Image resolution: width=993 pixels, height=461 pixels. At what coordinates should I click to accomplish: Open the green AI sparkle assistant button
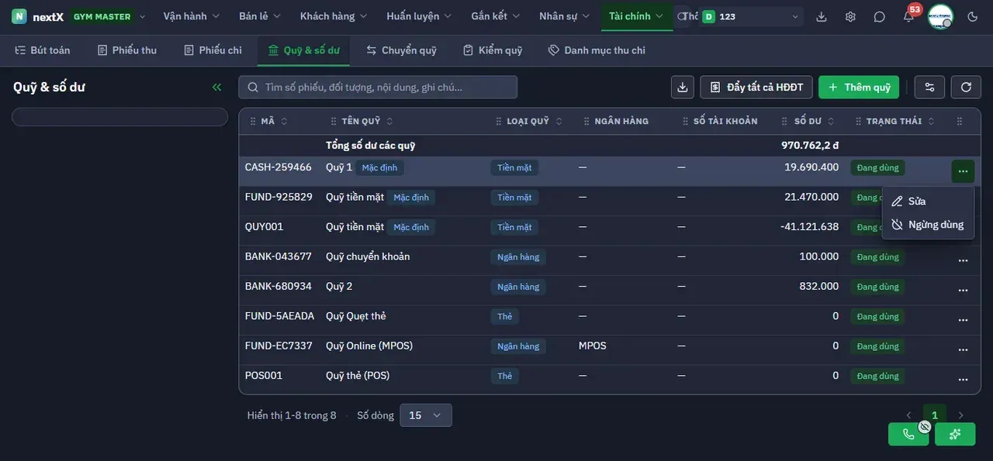coord(955,434)
